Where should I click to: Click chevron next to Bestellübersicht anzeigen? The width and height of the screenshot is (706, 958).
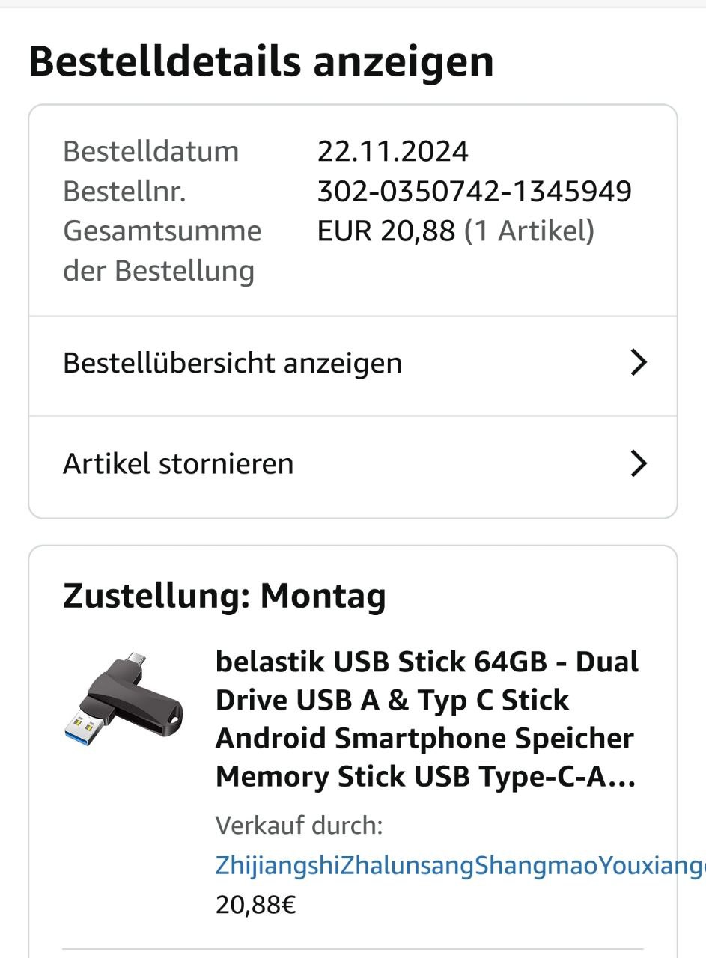coord(638,363)
